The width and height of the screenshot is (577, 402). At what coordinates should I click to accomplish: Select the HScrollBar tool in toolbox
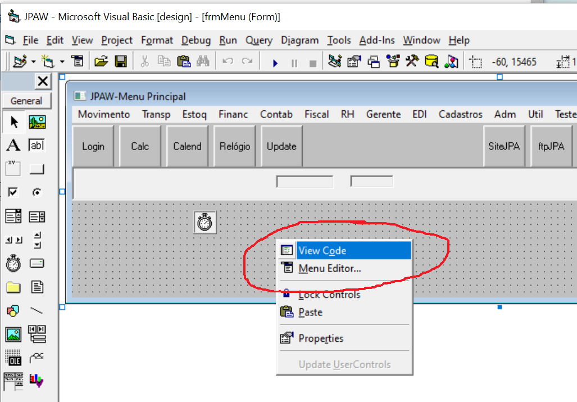coord(13,240)
